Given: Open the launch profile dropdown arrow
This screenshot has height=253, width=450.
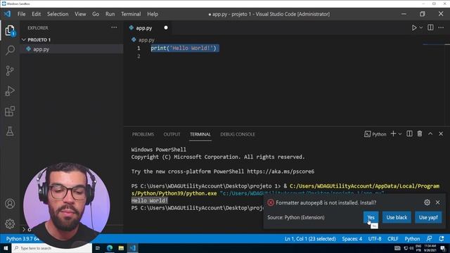Looking at the screenshot, I should pos(400,134).
